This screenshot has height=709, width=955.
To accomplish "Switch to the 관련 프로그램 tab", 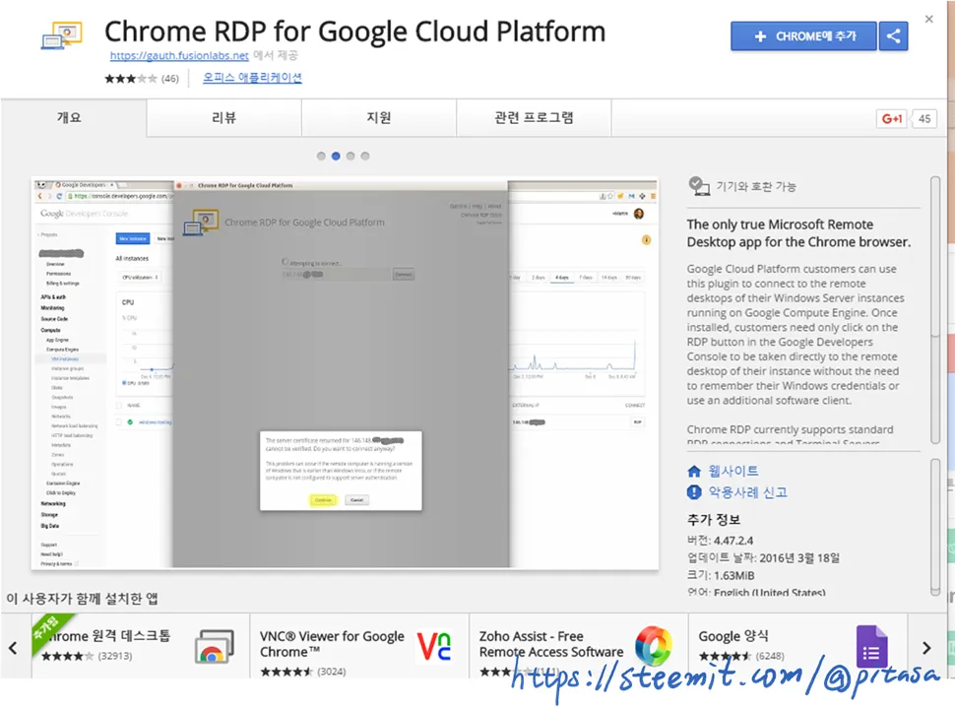I will [x=534, y=117].
